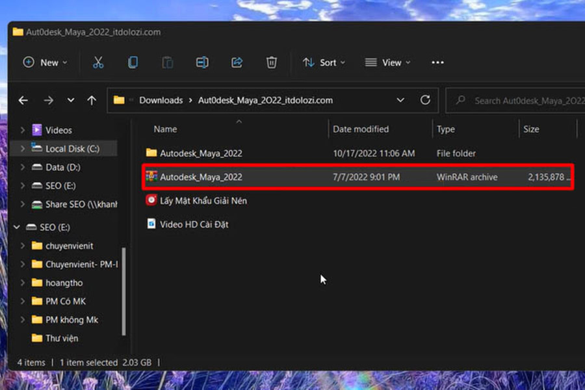585x390 pixels.
Task: Refresh the current folder
Action: [x=425, y=100]
